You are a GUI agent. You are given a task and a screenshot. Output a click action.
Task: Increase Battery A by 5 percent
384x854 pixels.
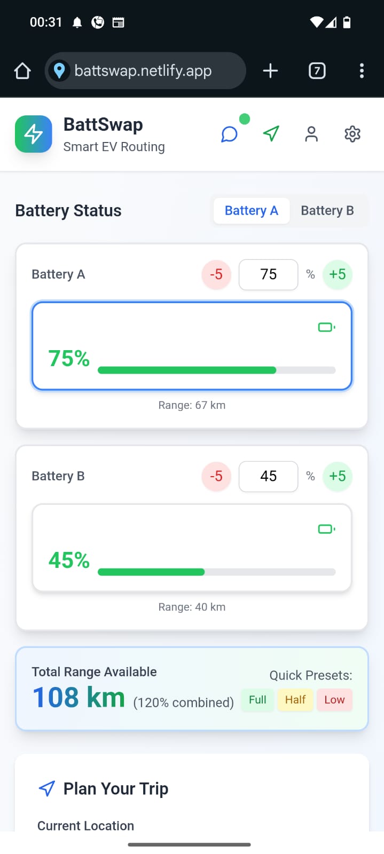click(x=338, y=274)
